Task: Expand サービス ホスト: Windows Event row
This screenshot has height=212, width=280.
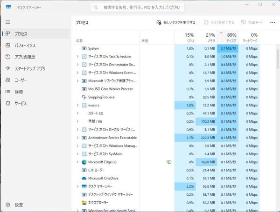Action: pyautogui.click(x=77, y=73)
